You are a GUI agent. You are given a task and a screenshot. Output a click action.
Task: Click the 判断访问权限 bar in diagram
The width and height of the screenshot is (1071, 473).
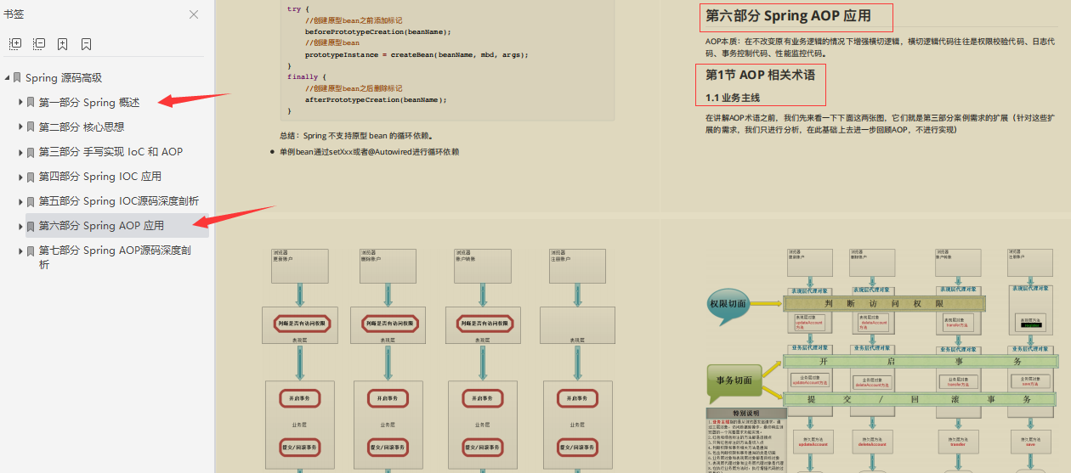(x=882, y=303)
